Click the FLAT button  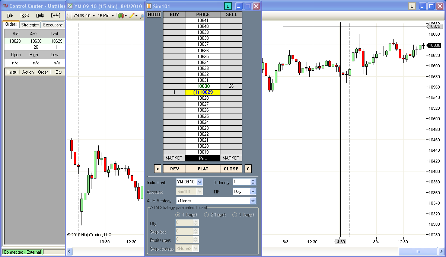click(x=203, y=169)
